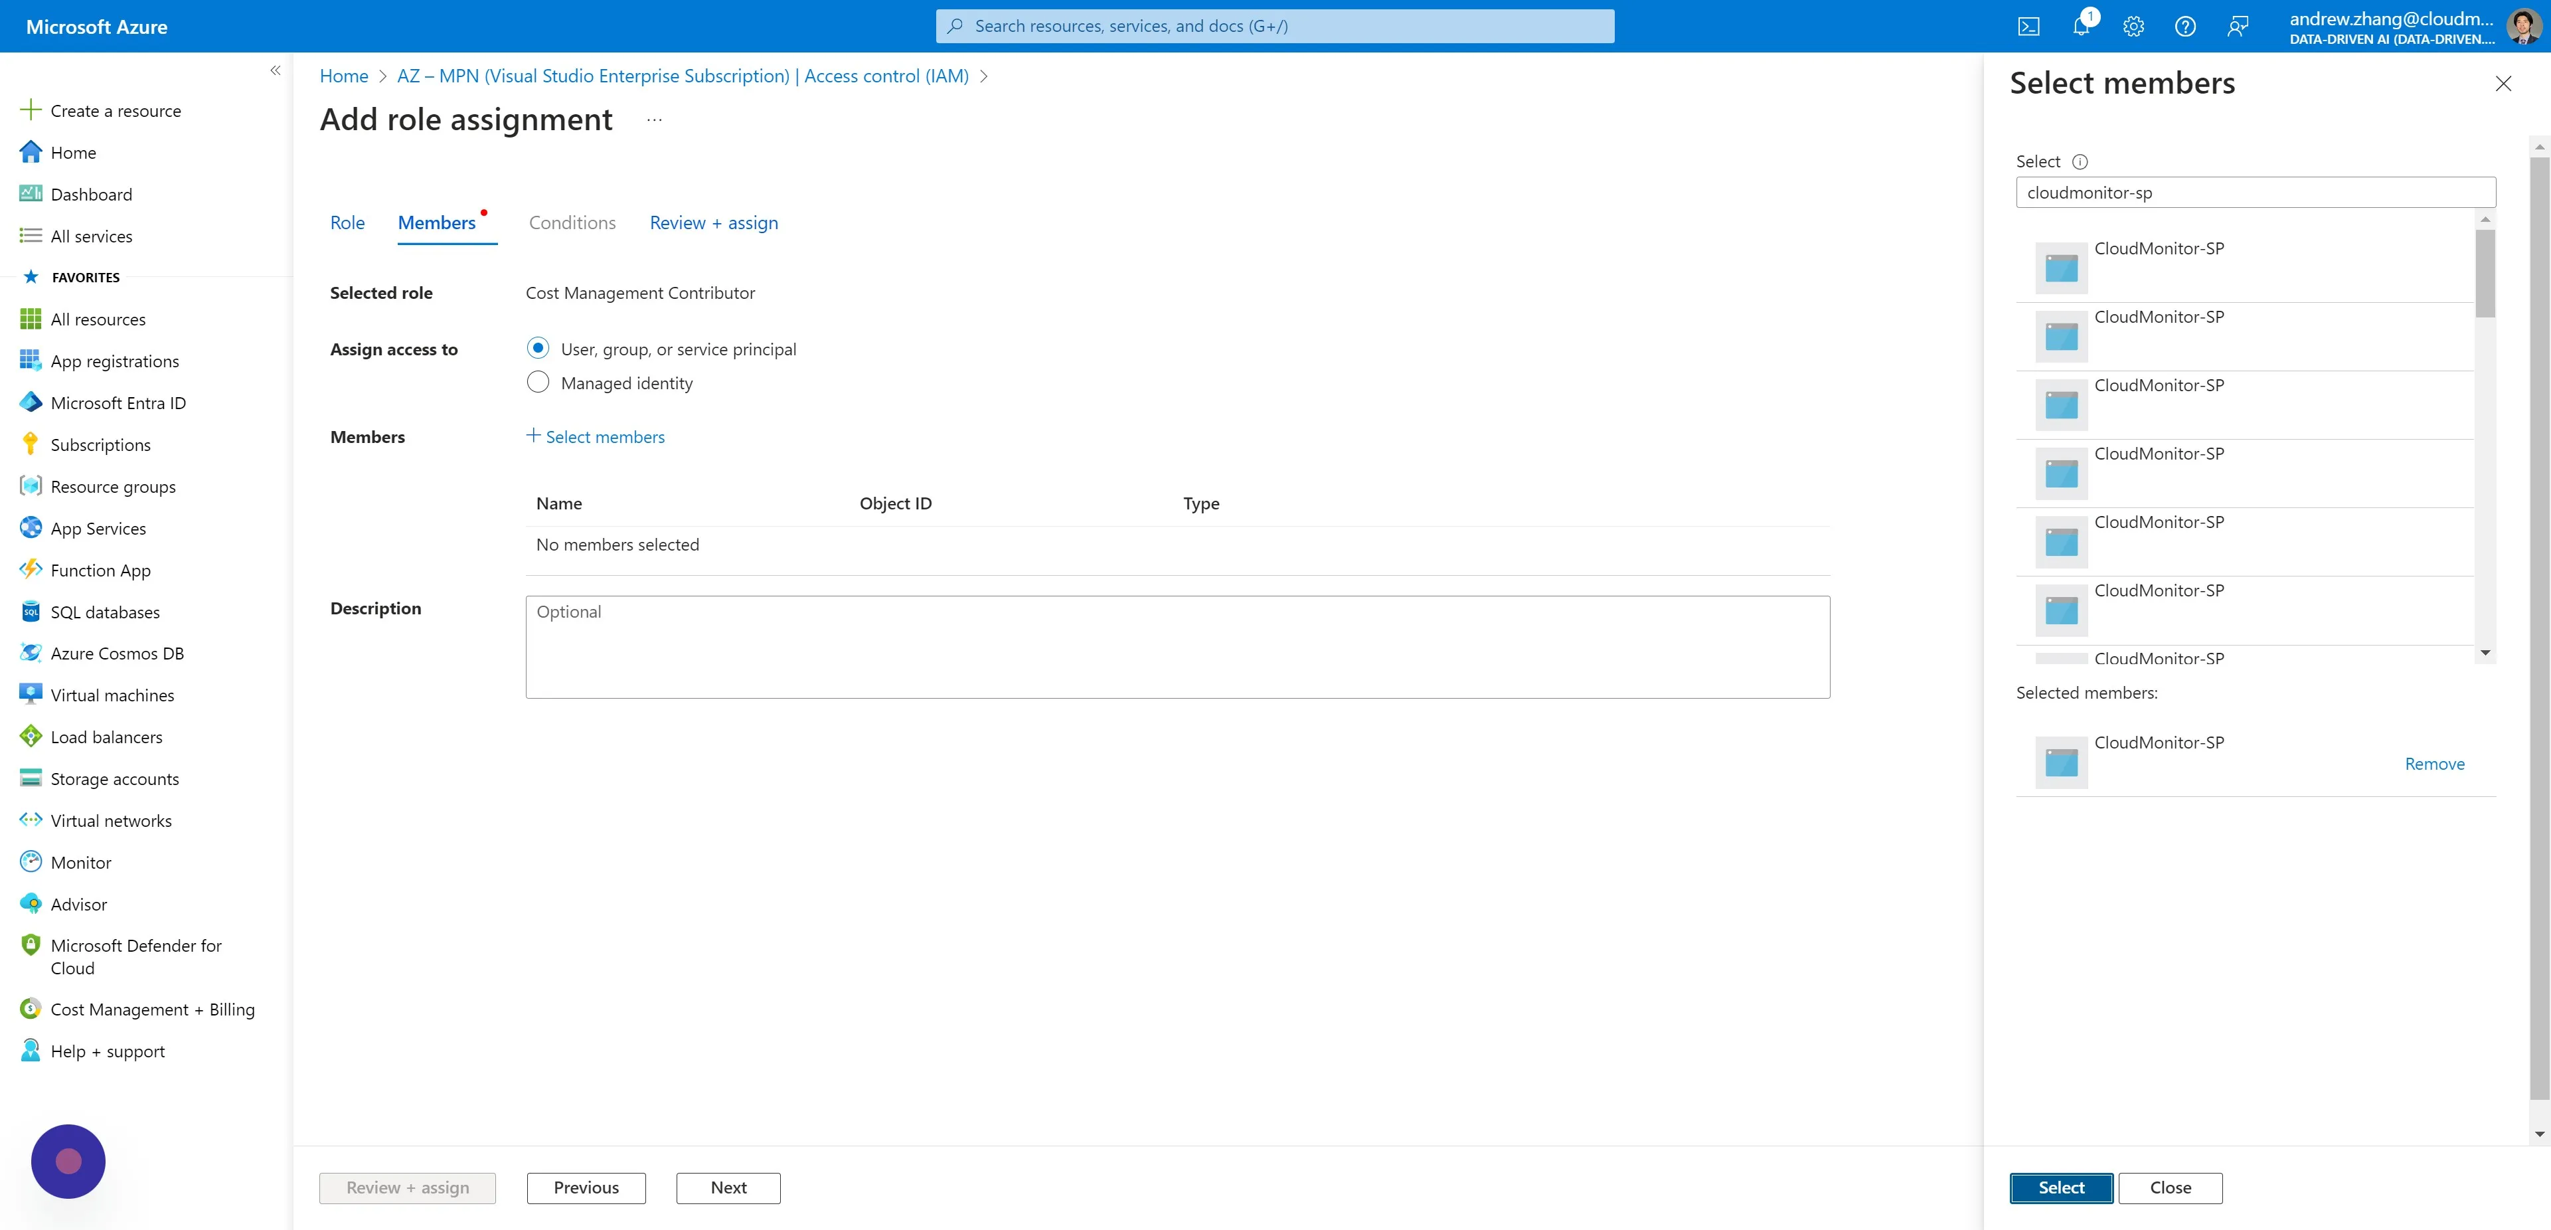
Task: Open App Services
Action: [98, 528]
